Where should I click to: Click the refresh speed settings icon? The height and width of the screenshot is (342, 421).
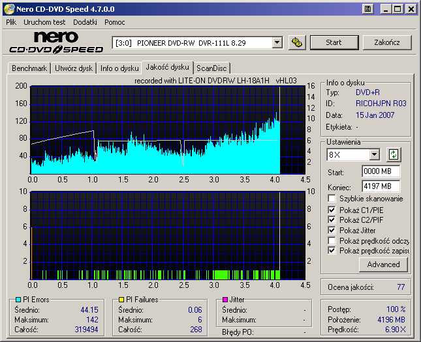(394, 154)
